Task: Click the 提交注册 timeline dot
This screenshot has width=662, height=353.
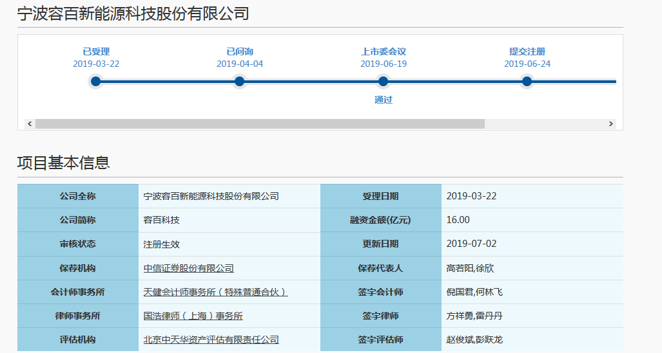Action: click(527, 81)
